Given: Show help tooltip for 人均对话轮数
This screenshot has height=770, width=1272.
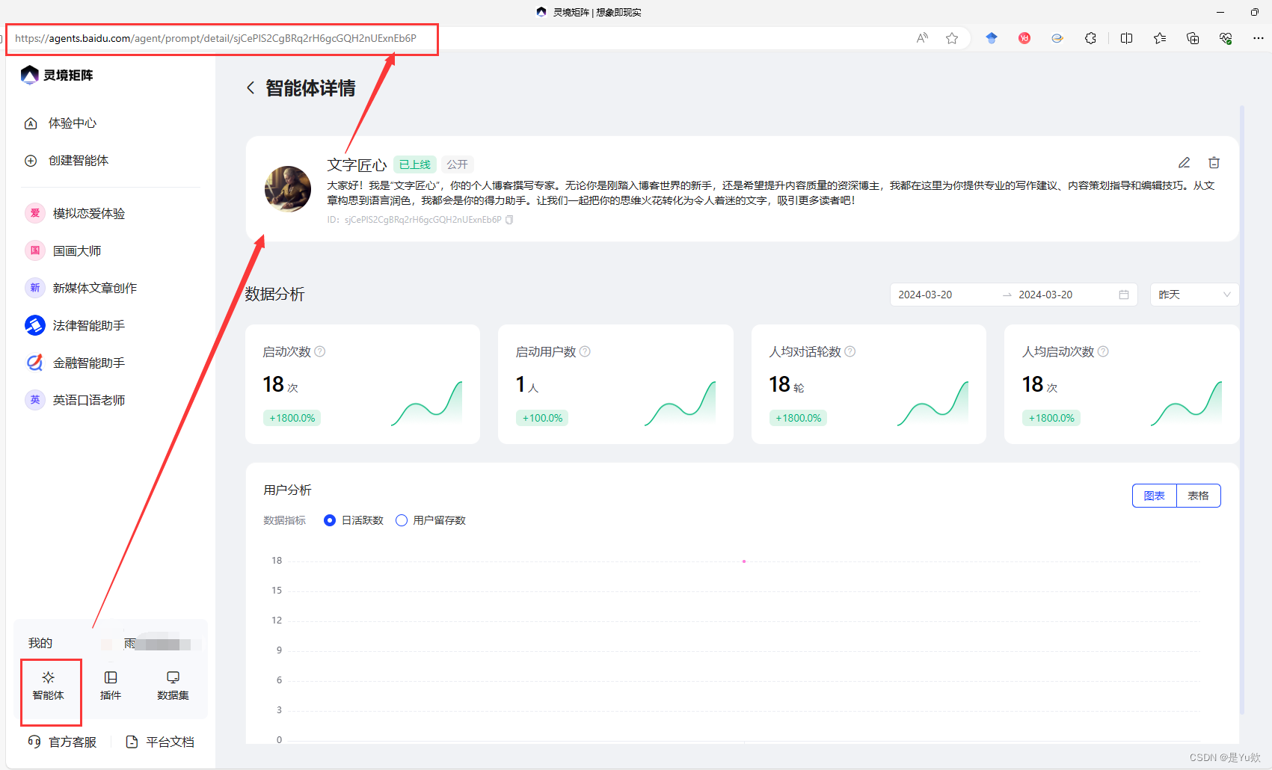Looking at the screenshot, I should (x=850, y=351).
